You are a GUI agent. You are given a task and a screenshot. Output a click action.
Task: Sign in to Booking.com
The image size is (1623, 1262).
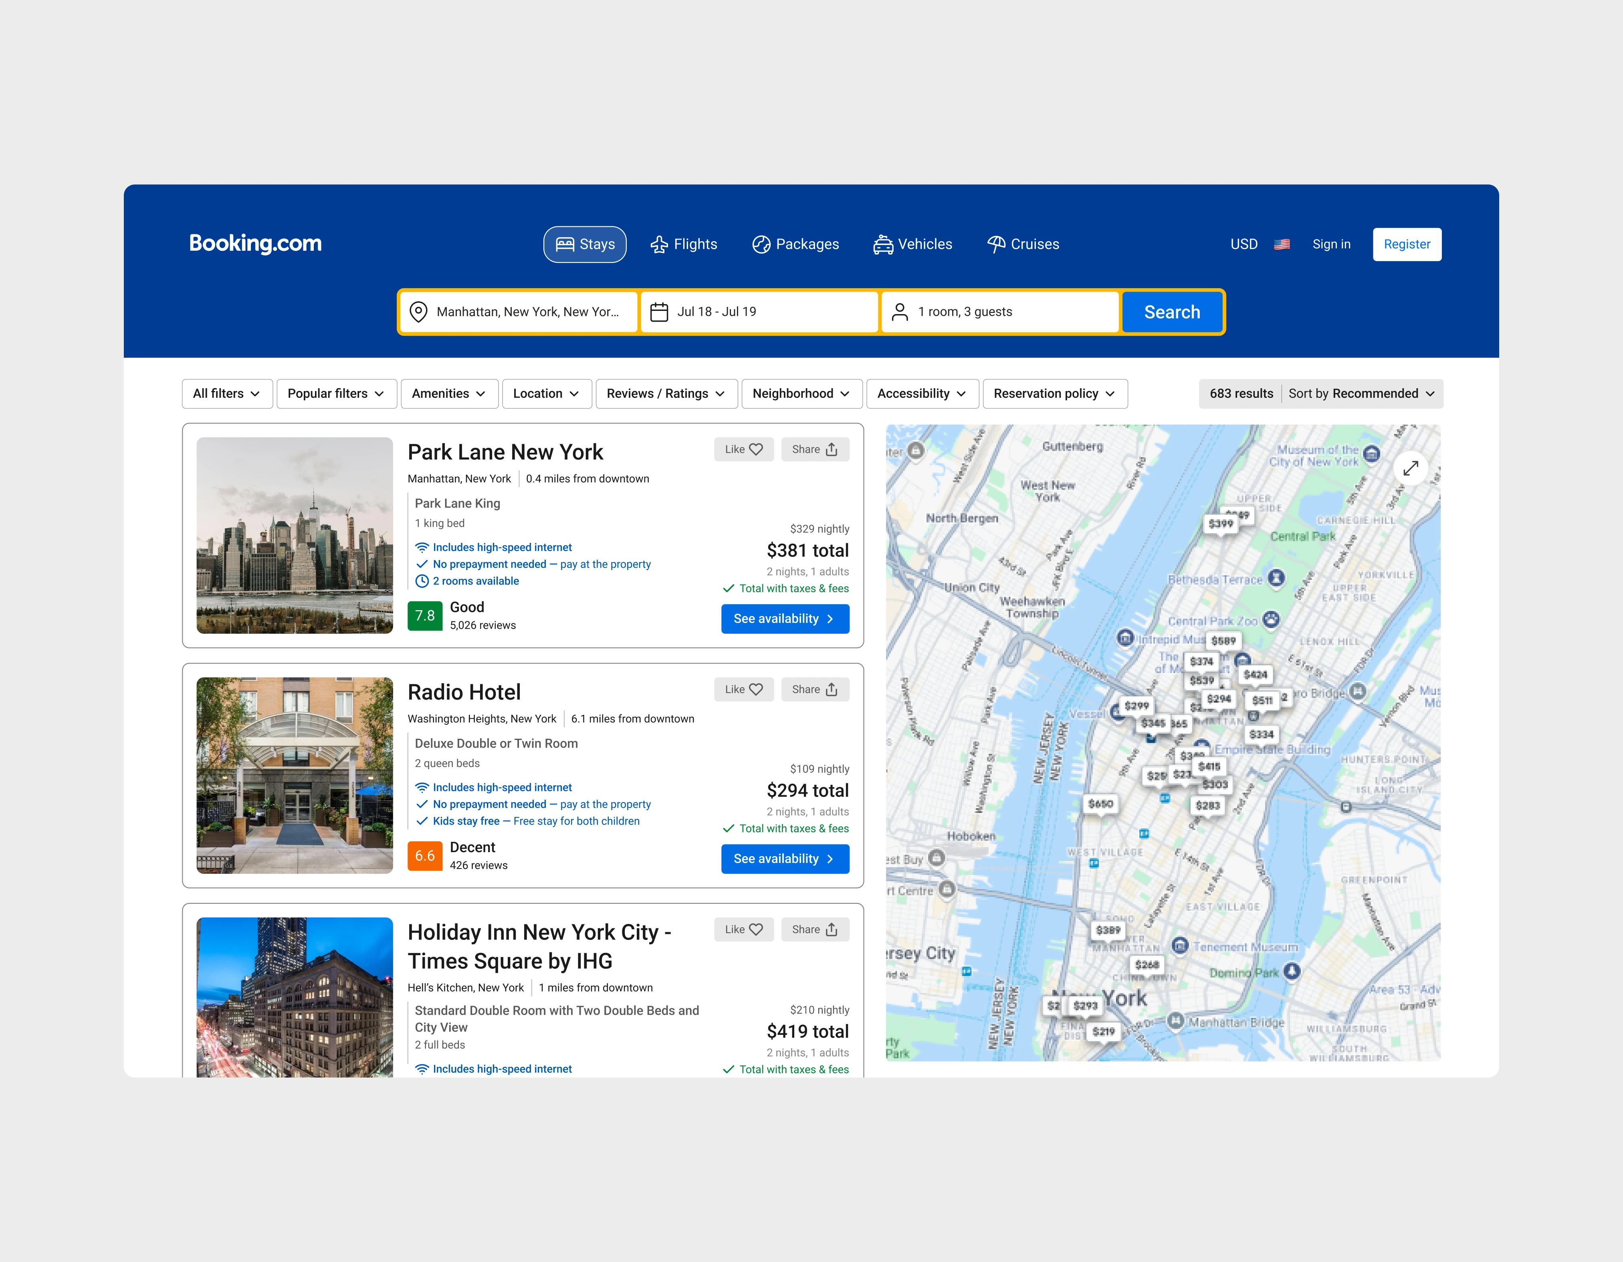[x=1331, y=244]
